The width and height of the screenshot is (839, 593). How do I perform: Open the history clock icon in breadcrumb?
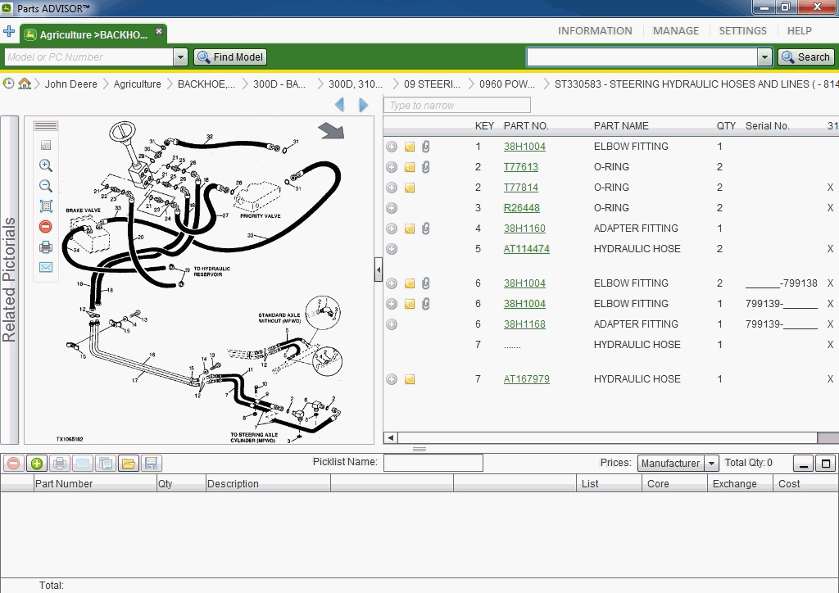click(8, 84)
